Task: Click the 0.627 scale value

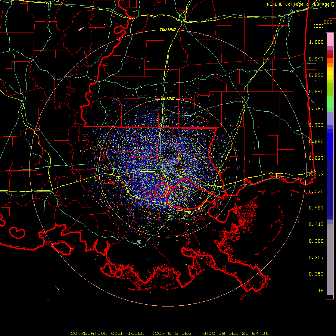Action: coord(316,158)
